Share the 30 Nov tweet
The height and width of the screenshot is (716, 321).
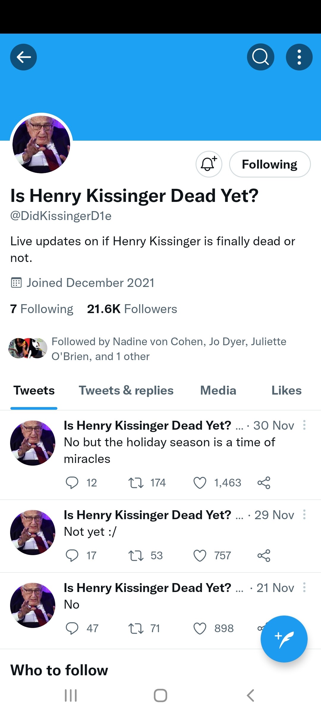264,483
